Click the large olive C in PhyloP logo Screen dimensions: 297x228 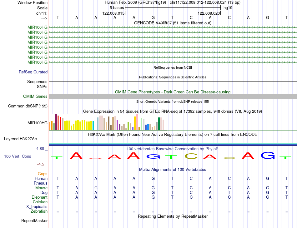tap(191, 156)
